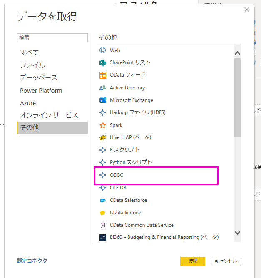Switch to the Azure category
Image resolution: width=261 pixels, height=278 pixels.
[x=28, y=103]
